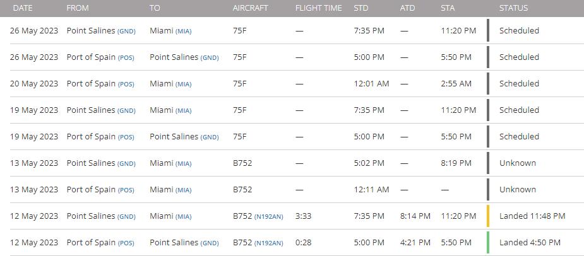Click POS airport code in 20 May row
Screen dimensions: 584x256
(126, 84)
